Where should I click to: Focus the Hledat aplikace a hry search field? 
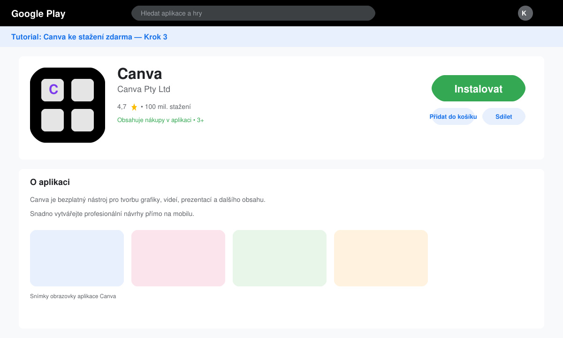253,13
